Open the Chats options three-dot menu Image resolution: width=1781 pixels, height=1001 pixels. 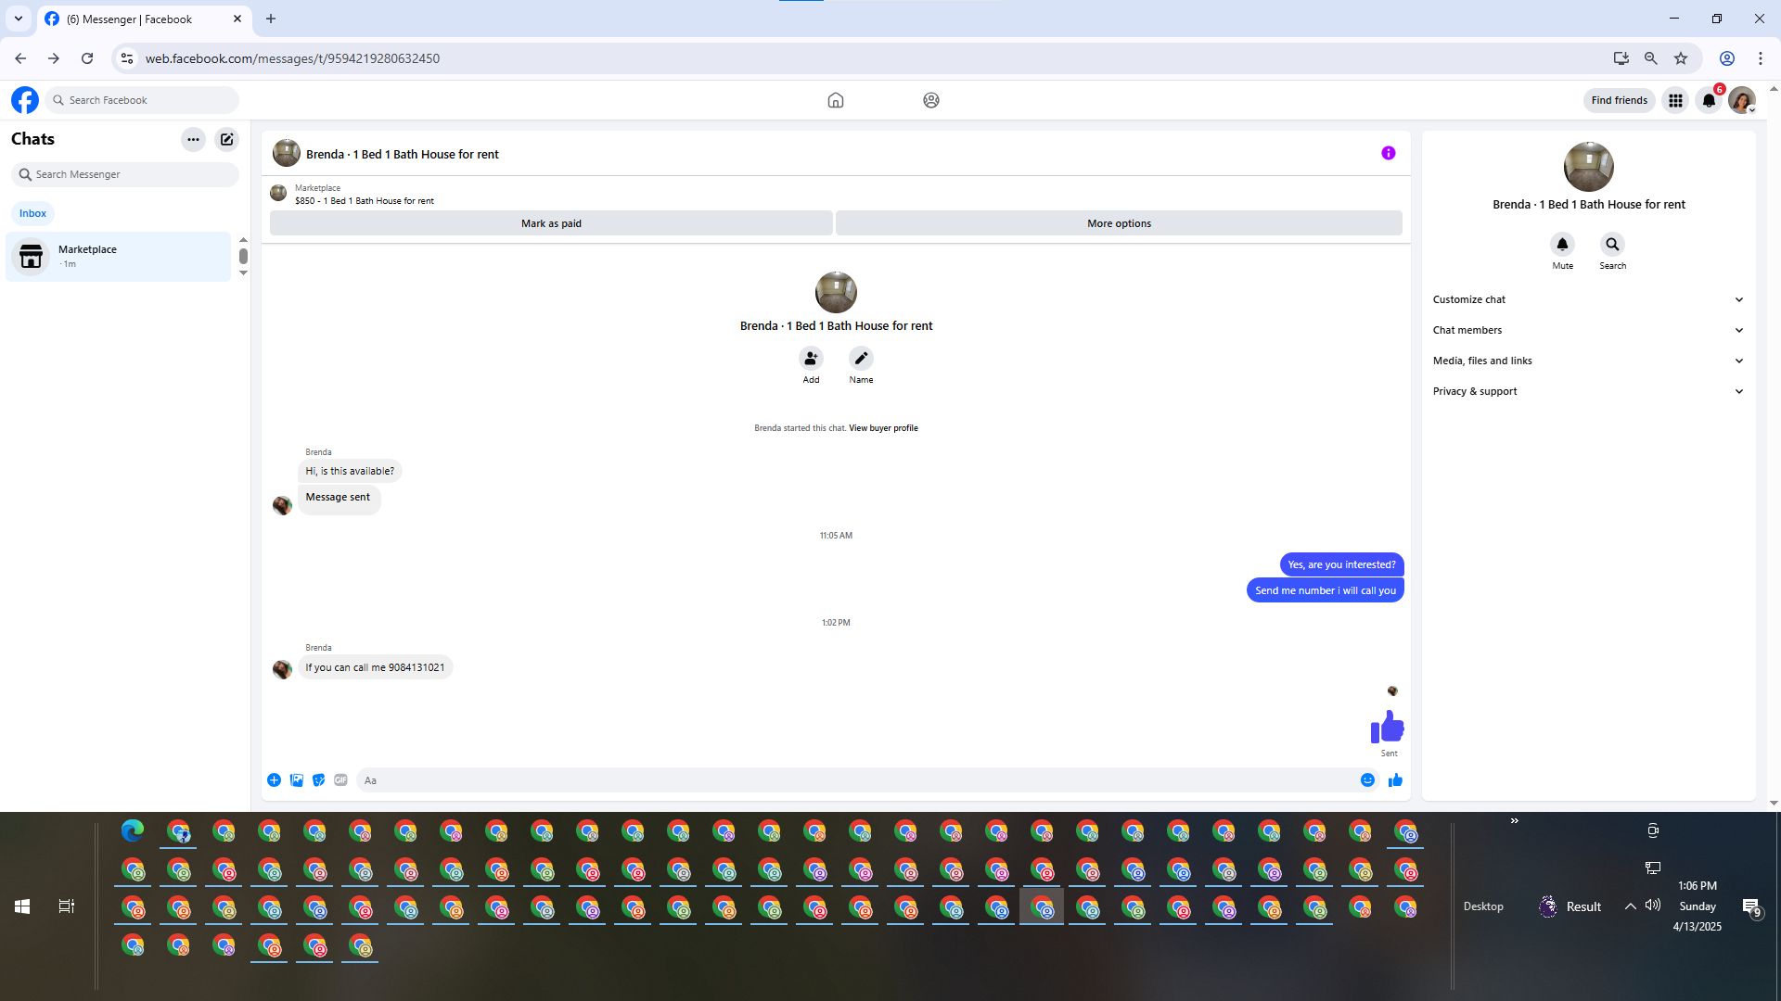point(193,139)
